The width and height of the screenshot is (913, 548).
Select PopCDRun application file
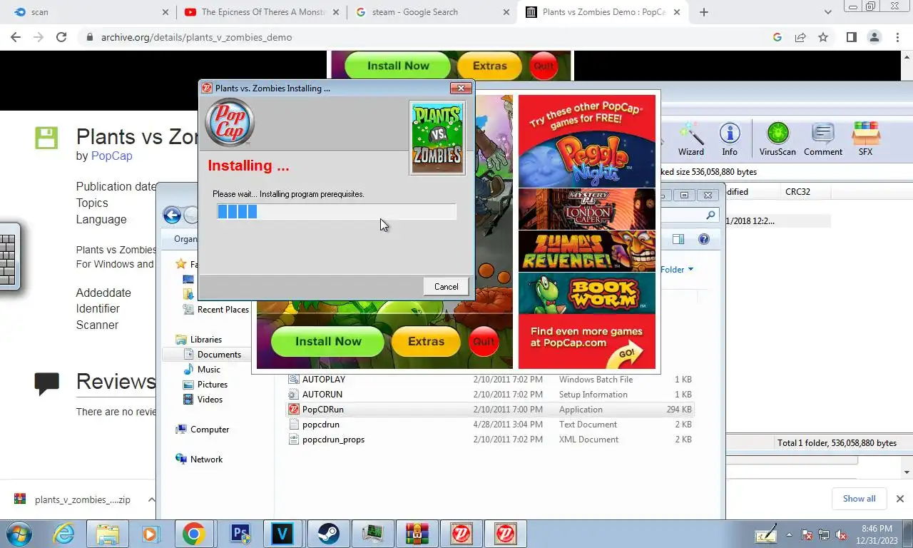pyautogui.click(x=490, y=409)
